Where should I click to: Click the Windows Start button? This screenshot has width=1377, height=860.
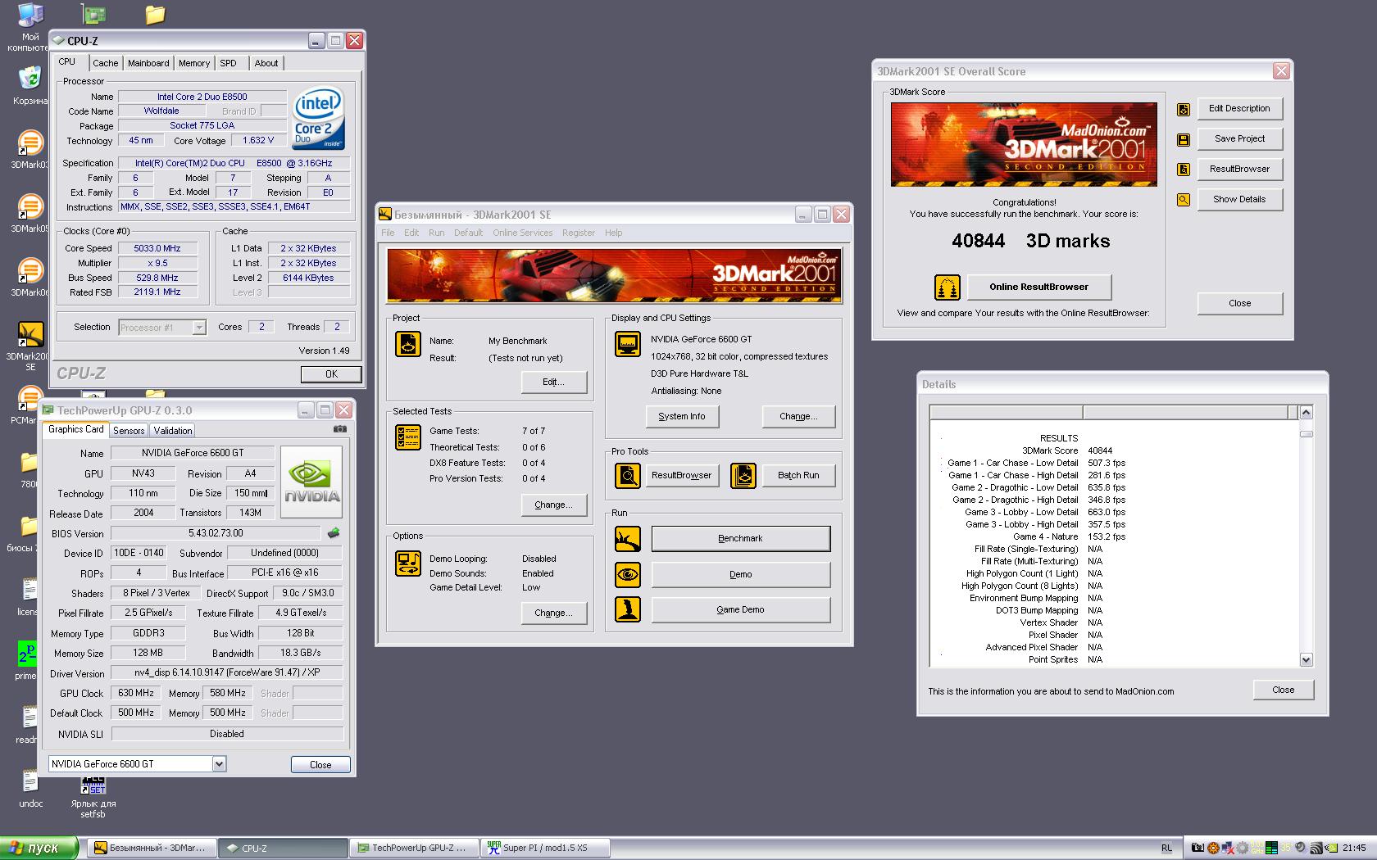(x=39, y=849)
